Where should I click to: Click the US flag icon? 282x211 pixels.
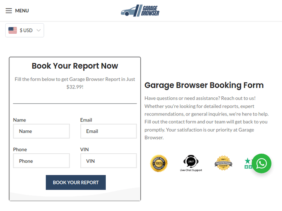12,30
